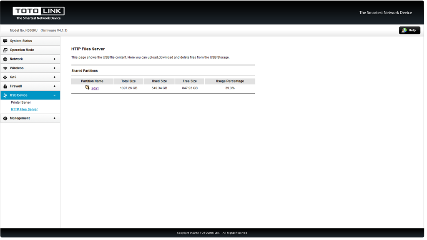Click the QoS four-dots icon
Screen dimensions: 427x240
click(x=5, y=77)
